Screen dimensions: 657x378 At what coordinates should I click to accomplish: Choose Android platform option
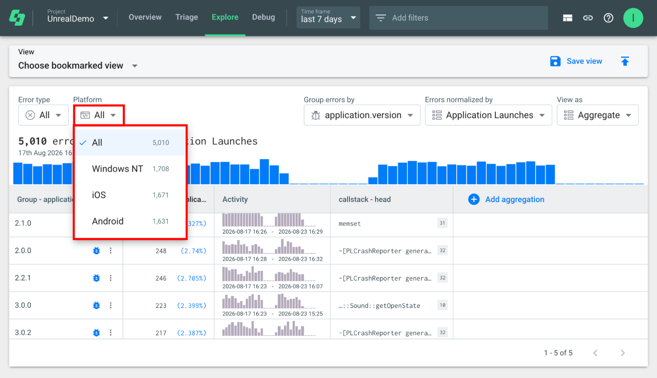131,221
